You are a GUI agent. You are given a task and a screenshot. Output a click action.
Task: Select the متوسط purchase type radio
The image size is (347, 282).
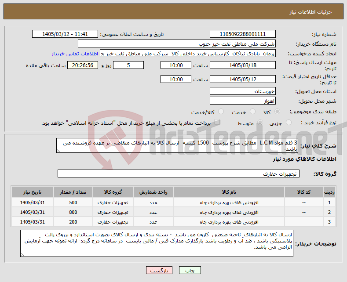tap(260, 122)
